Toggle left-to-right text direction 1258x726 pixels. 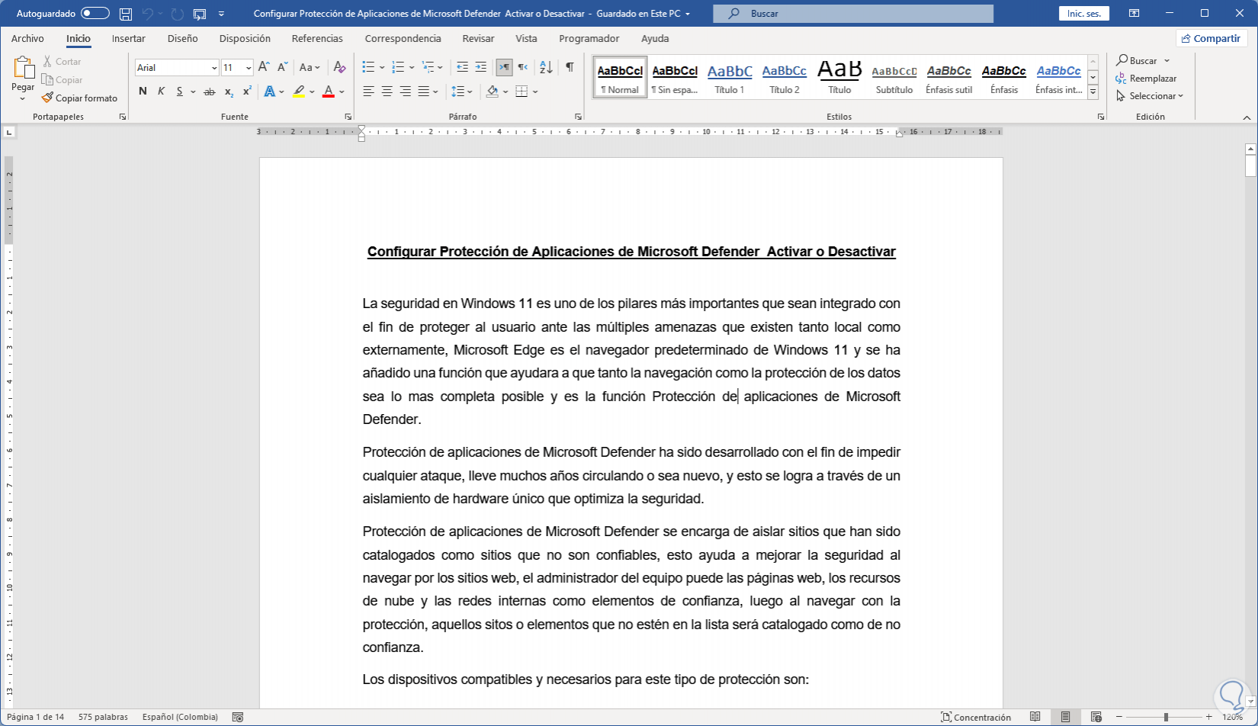pyautogui.click(x=504, y=67)
